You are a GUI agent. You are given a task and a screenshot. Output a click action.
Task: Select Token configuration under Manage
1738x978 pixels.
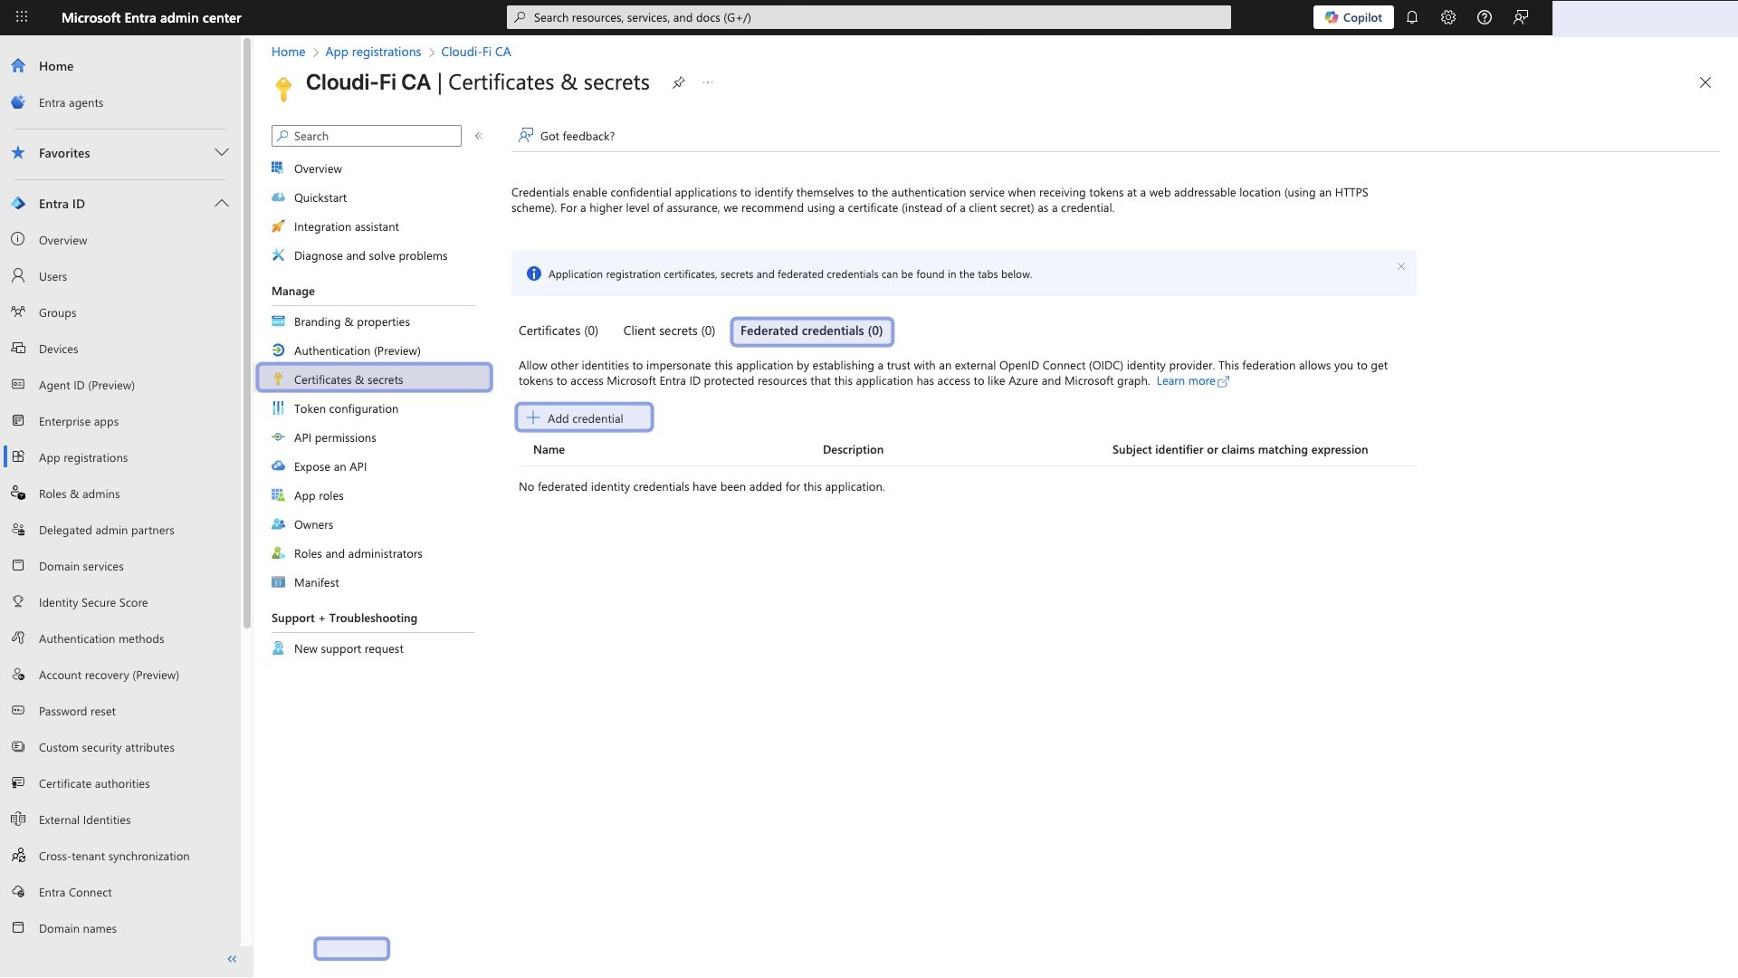click(345, 408)
